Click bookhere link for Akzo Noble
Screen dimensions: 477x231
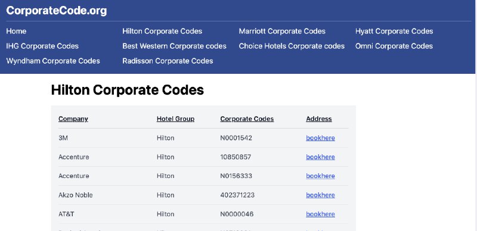[x=320, y=195]
